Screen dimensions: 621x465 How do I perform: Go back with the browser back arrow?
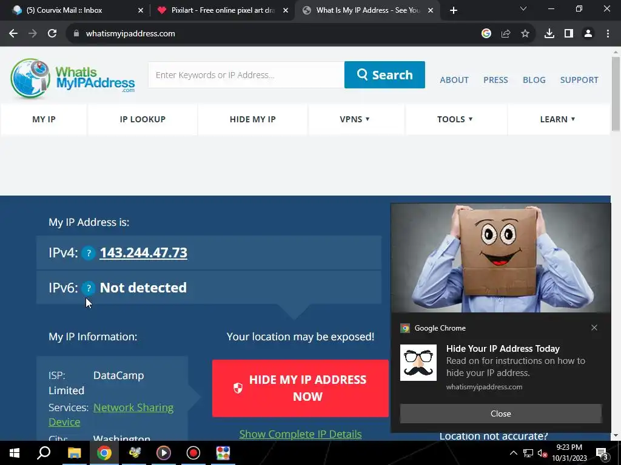(x=13, y=34)
